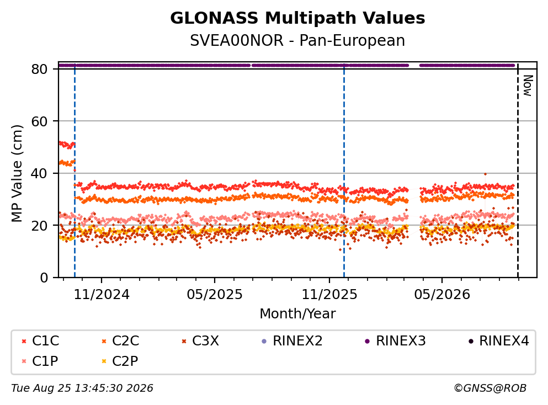Click the C1C legend marker icon

[x=24, y=341]
